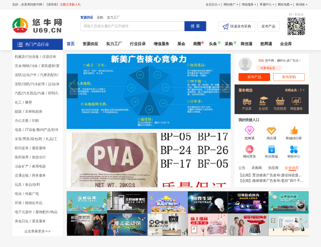Open 企业库 in main navigation
Viewport: 321px width, 247px height.
[286, 44]
